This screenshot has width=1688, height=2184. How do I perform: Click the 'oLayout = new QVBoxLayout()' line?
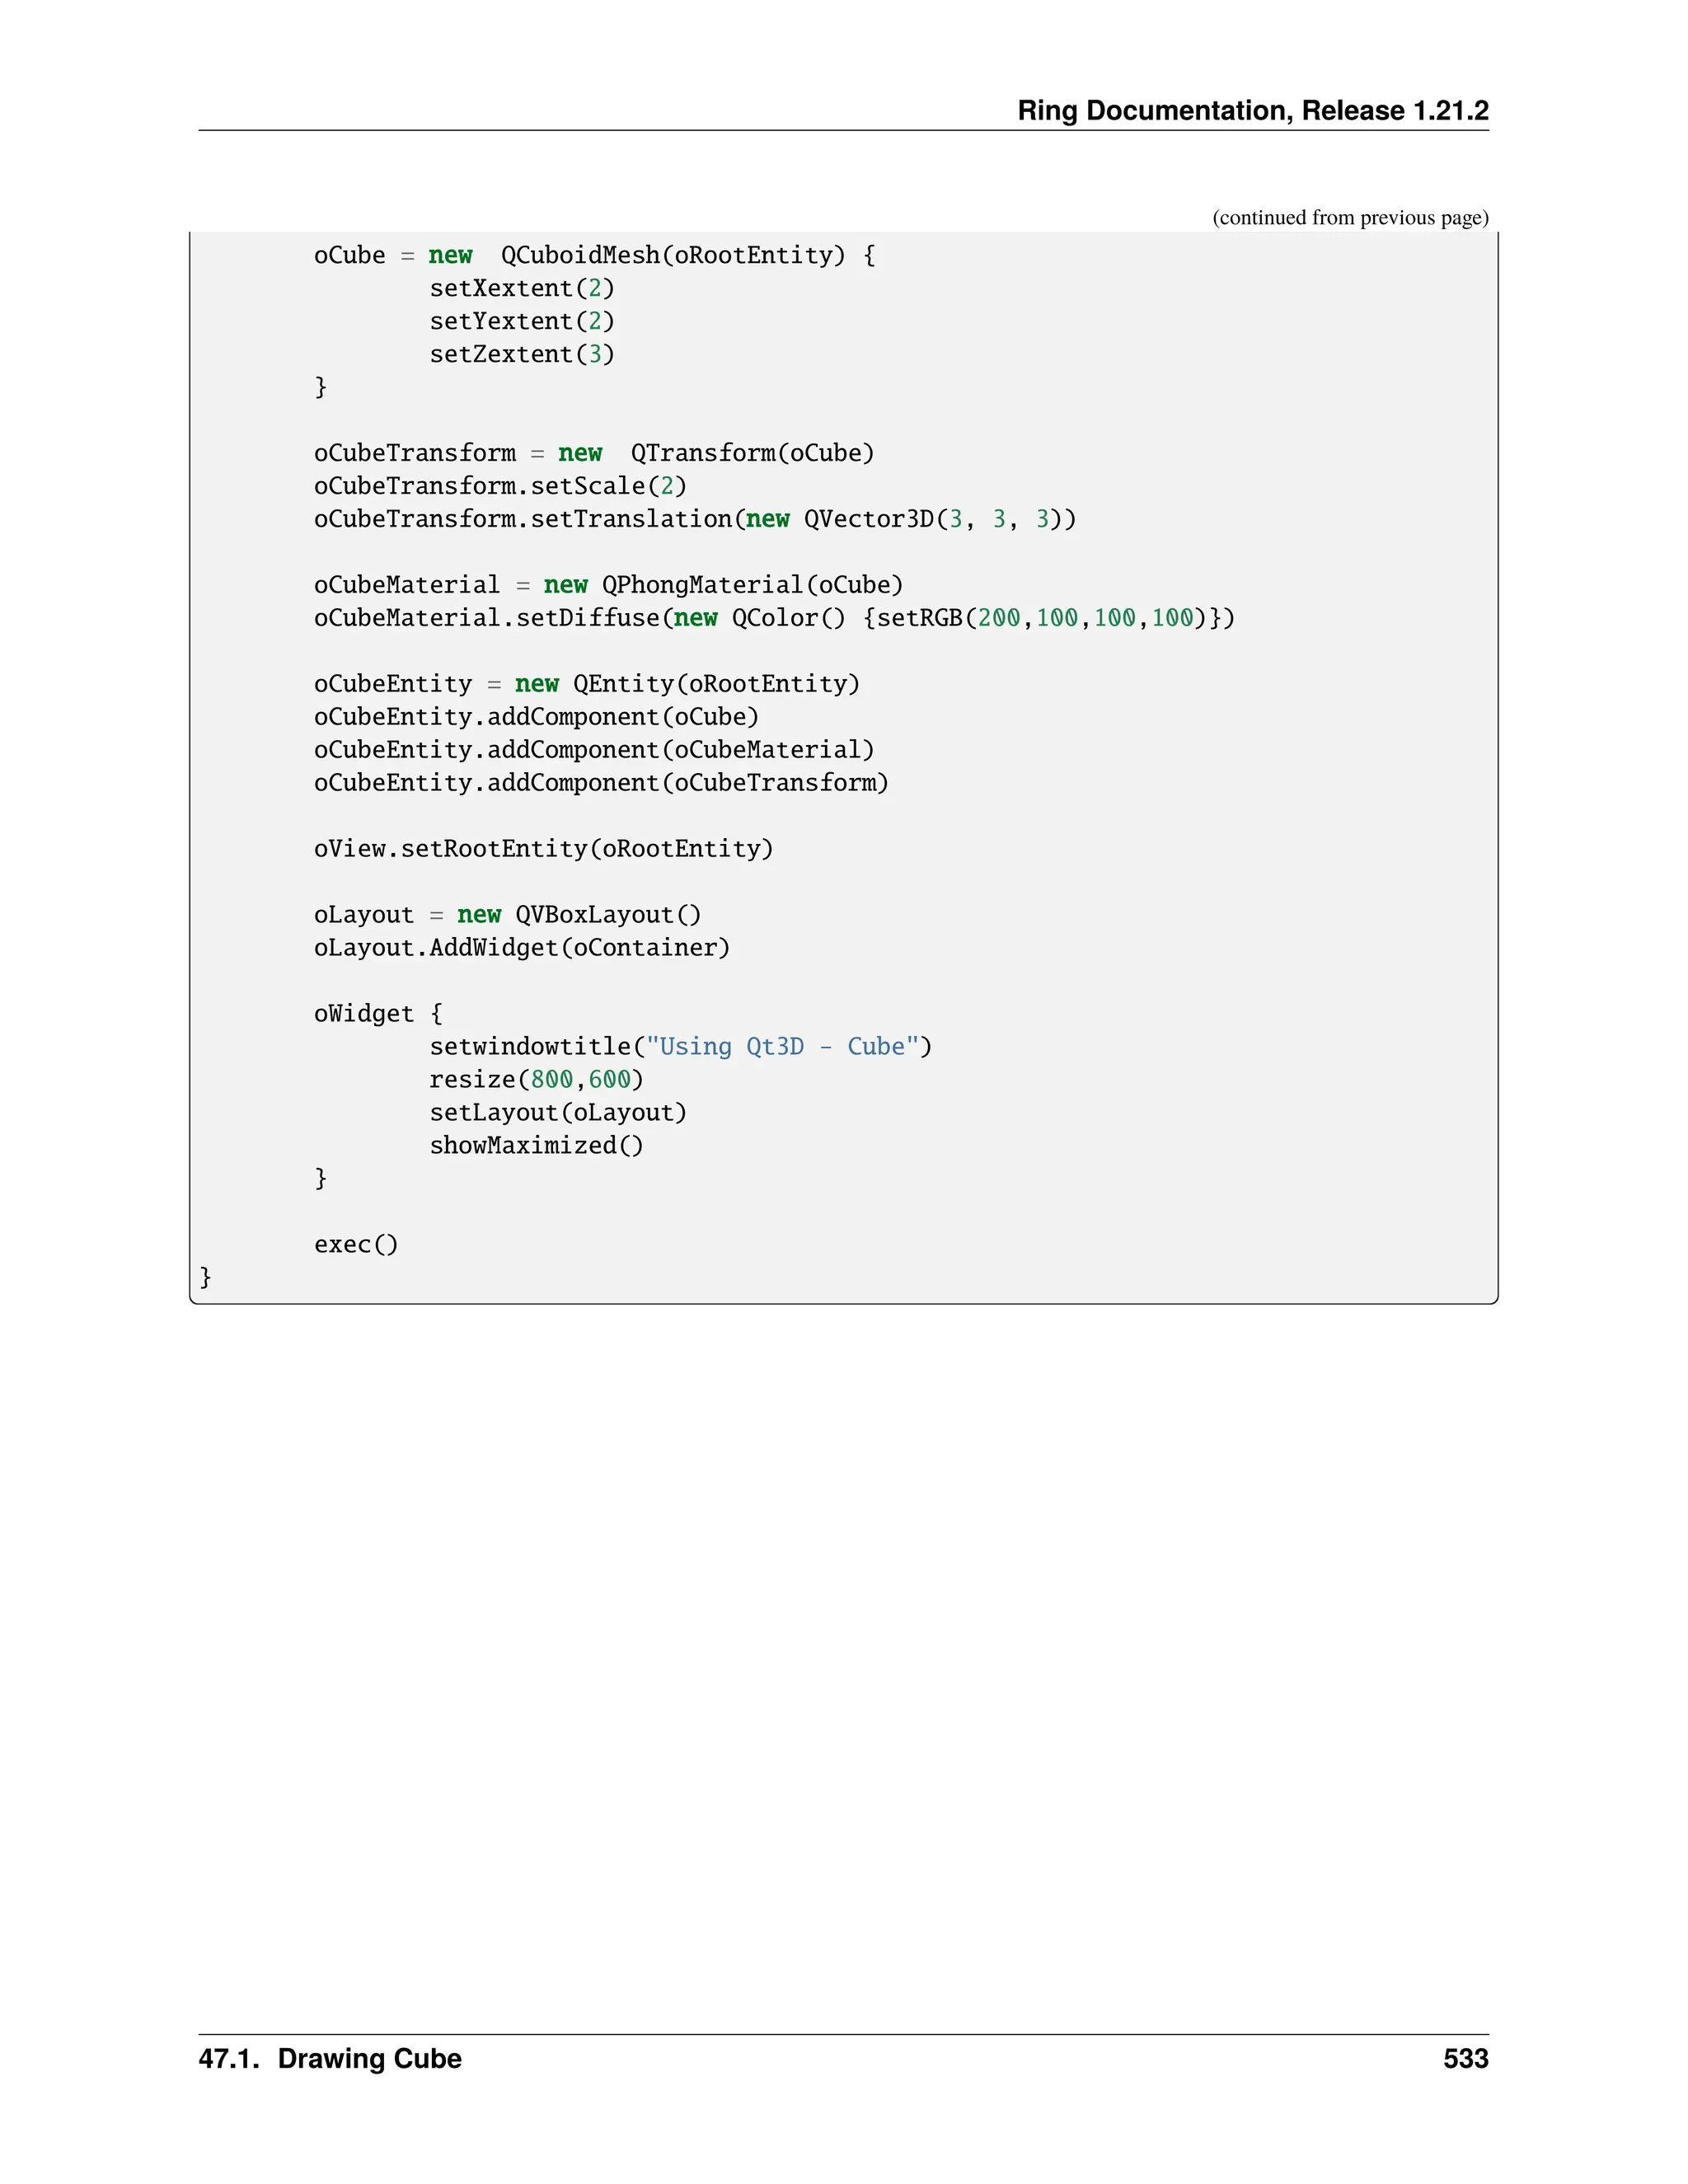click(x=507, y=915)
